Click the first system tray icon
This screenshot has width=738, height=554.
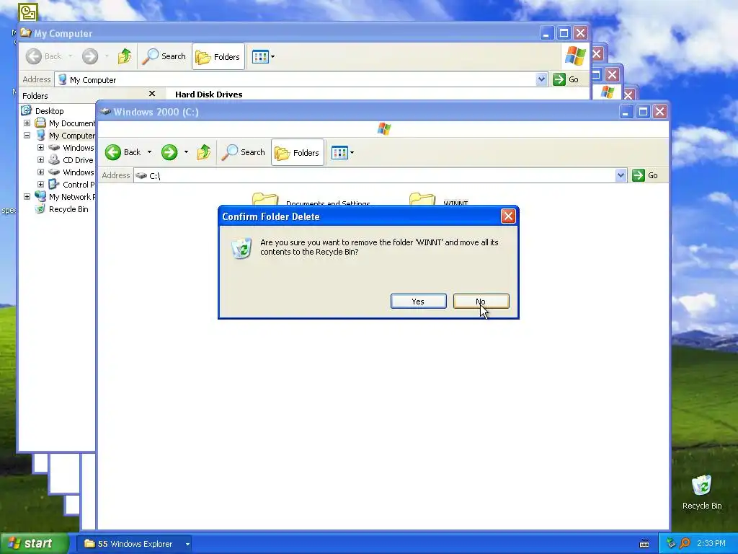pyautogui.click(x=671, y=543)
